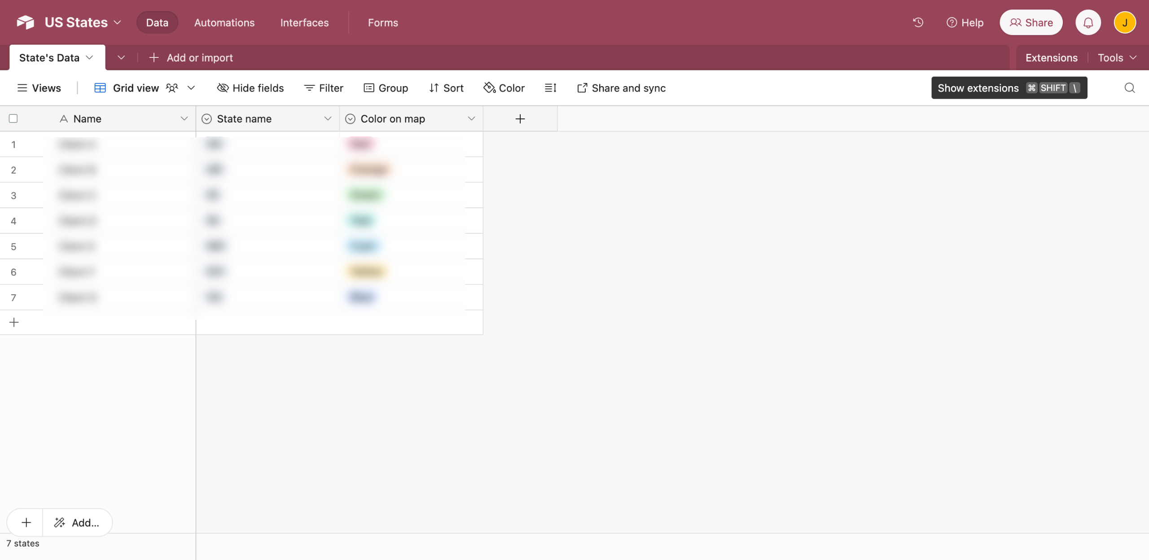Image resolution: width=1149 pixels, height=560 pixels.
Task: Click the add field plus icon
Action: pyautogui.click(x=520, y=119)
